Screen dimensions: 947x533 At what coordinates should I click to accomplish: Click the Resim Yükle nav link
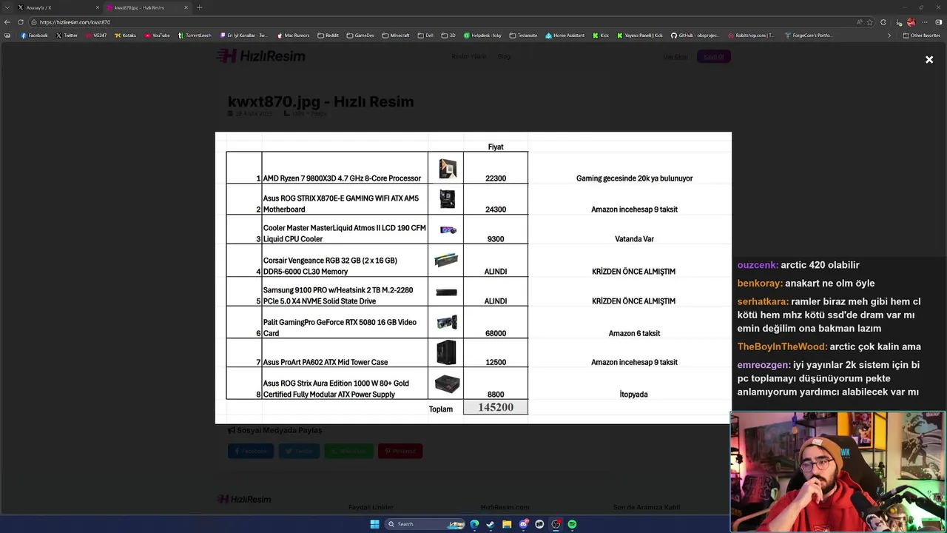[469, 57]
